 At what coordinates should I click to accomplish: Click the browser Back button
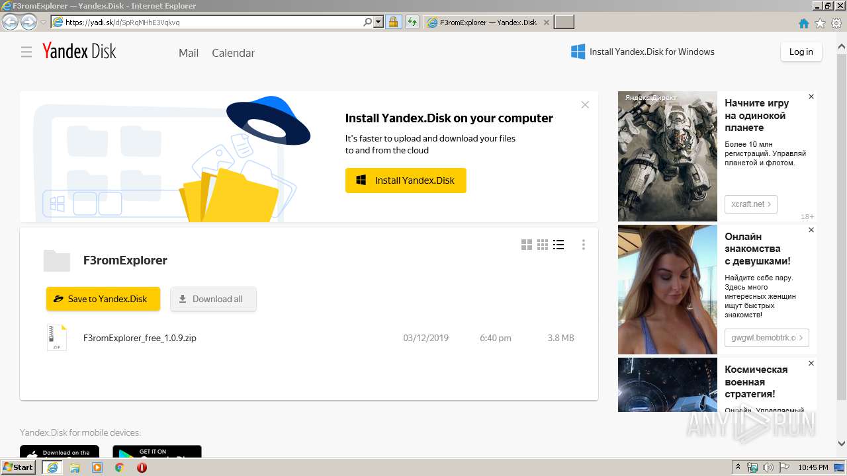pos(11,22)
